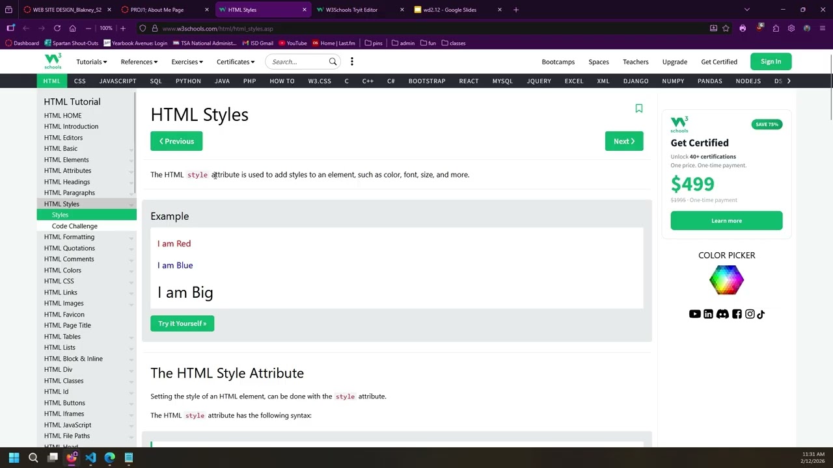Open the pins bookmarks folder
This screenshot has width=833, height=468.
click(374, 43)
